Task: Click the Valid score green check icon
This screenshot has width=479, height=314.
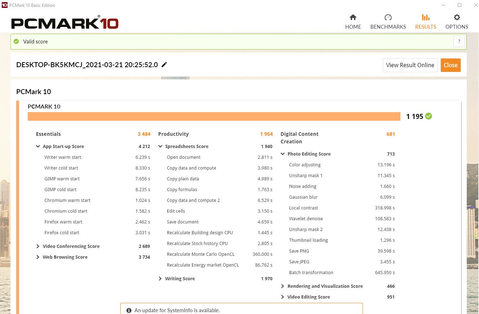Action: click(x=16, y=41)
